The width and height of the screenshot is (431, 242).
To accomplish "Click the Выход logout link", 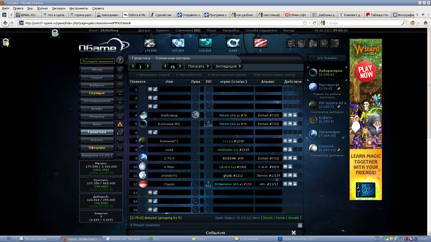I will tap(289, 30).
